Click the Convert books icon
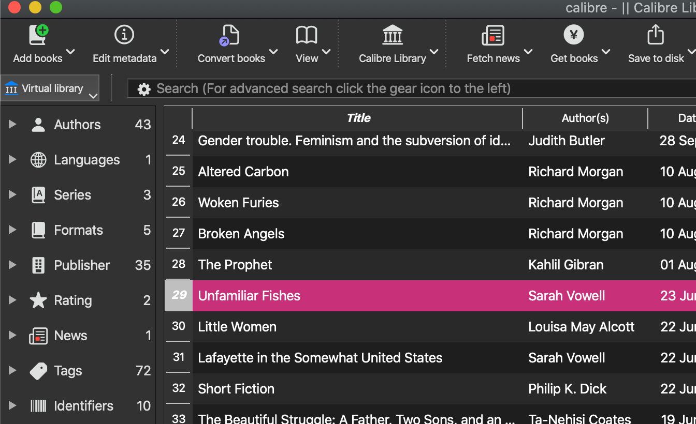This screenshot has height=424, width=696. tap(230, 36)
